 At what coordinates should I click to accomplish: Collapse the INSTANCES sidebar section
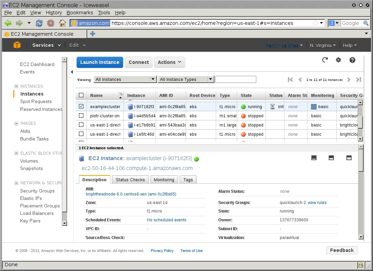click(16, 86)
